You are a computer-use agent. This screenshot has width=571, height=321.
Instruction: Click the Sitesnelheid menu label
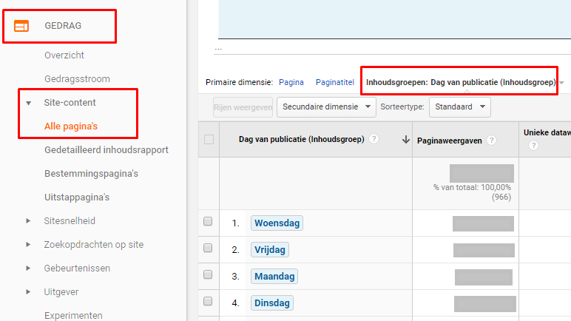coord(70,221)
